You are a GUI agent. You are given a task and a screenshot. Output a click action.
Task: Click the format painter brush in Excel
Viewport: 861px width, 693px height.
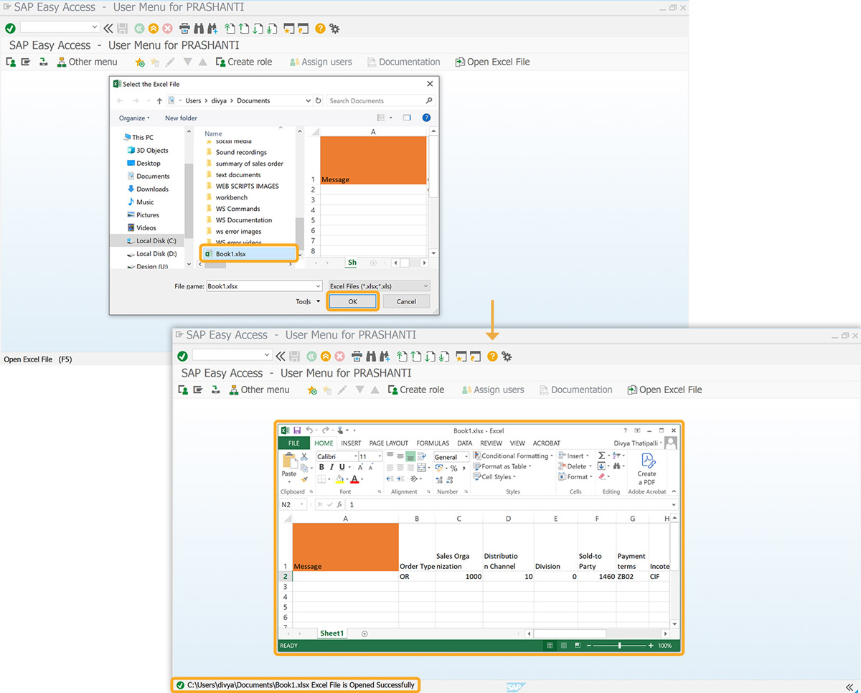coord(304,479)
